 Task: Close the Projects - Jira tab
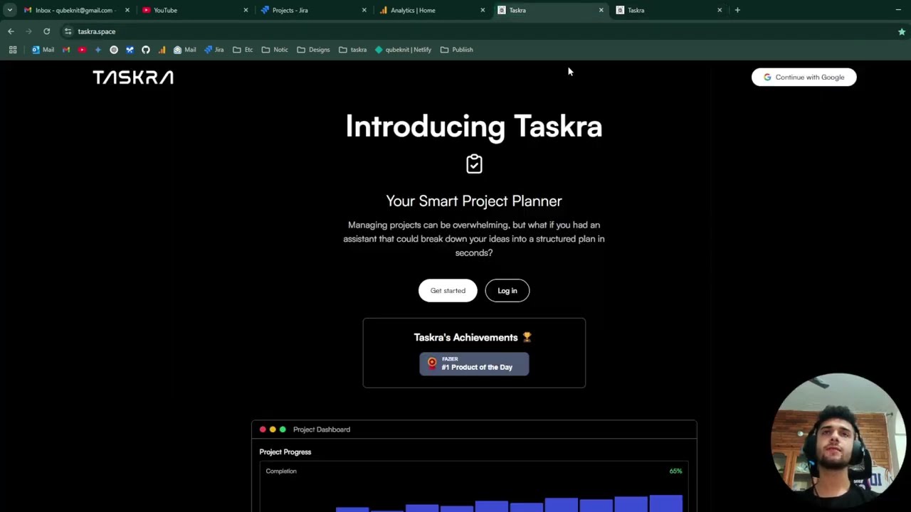click(364, 10)
